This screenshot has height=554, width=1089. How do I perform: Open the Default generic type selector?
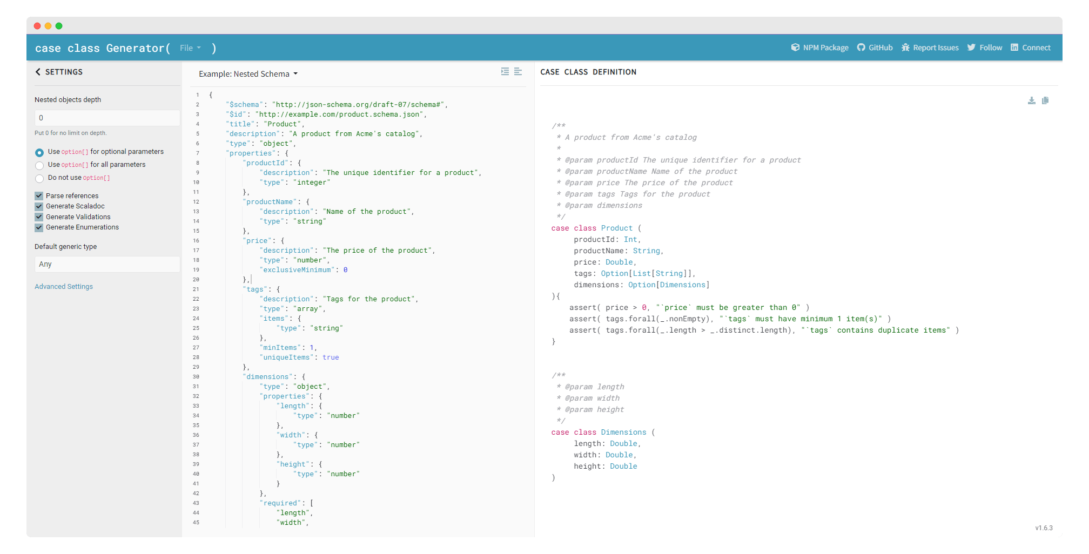(106, 264)
